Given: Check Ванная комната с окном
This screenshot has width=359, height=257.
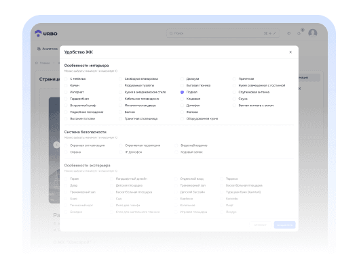Looking at the screenshot, I should click(x=234, y=106).
